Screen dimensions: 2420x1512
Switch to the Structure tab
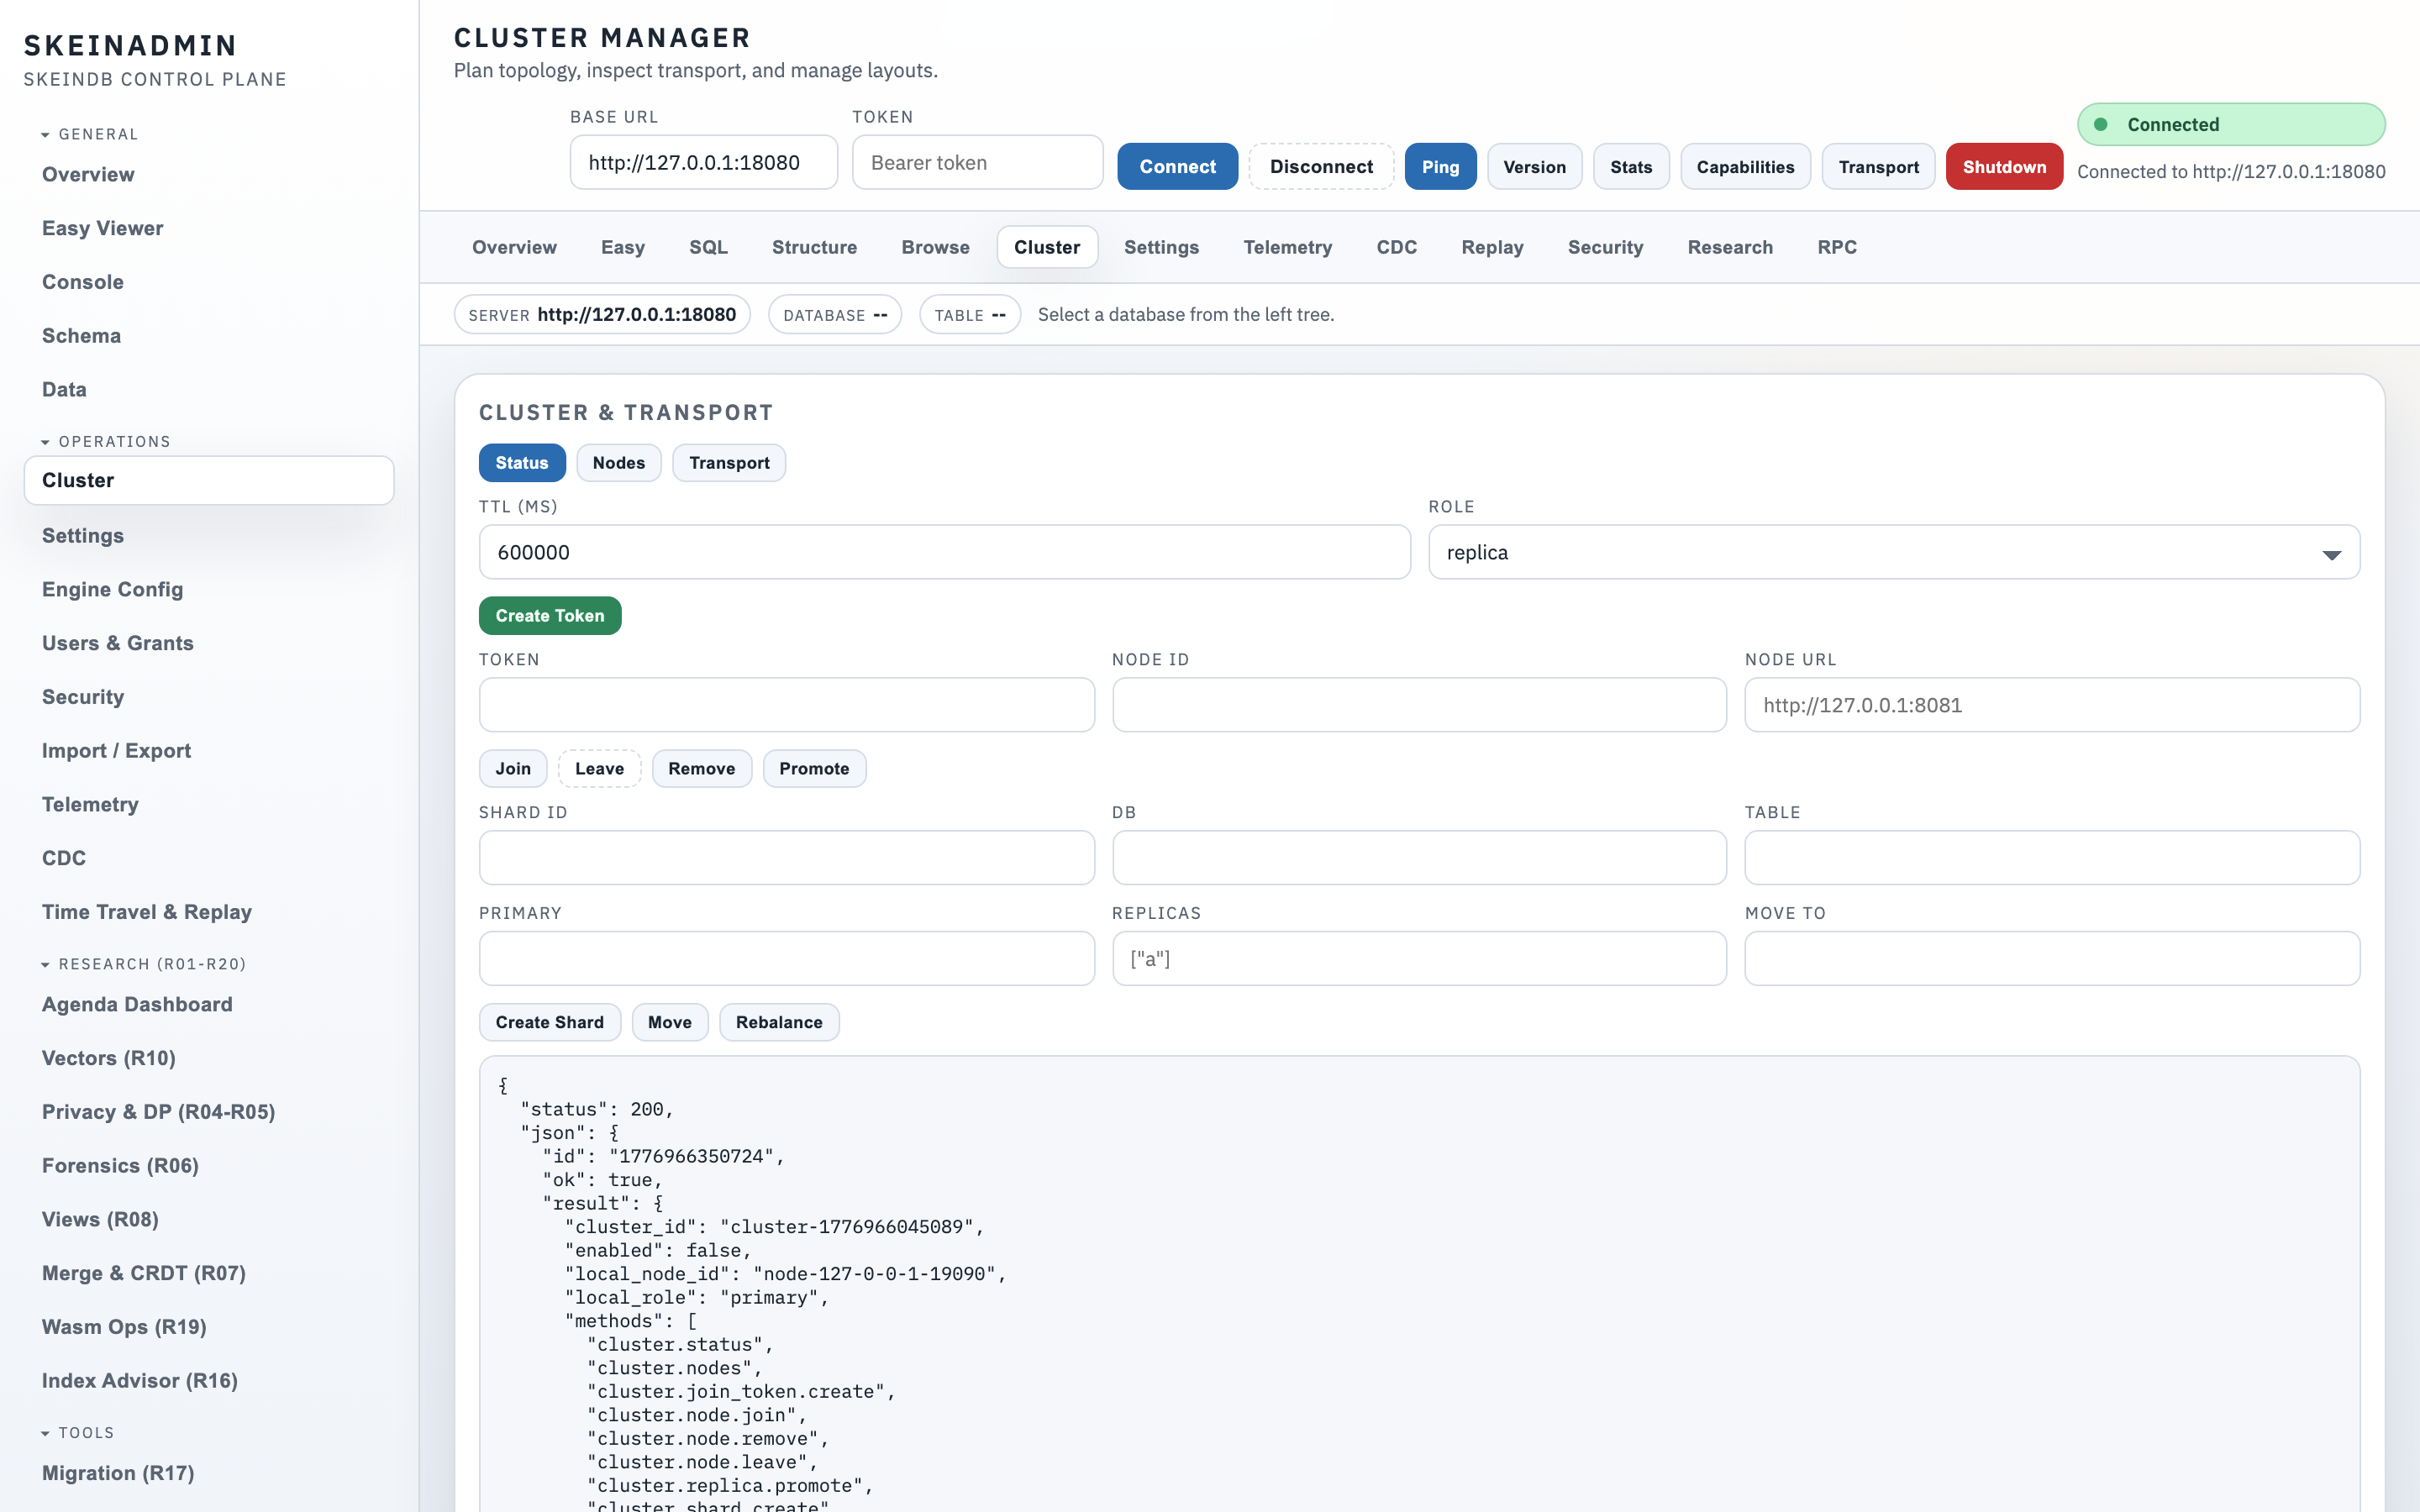click(814, 247)
